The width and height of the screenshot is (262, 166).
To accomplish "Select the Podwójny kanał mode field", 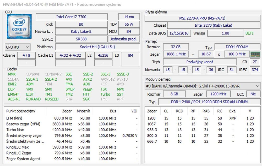I will click(200, 62).
